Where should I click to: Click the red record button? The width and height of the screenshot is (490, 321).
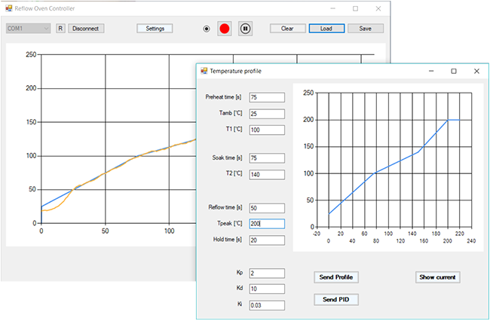coord(224,29)
